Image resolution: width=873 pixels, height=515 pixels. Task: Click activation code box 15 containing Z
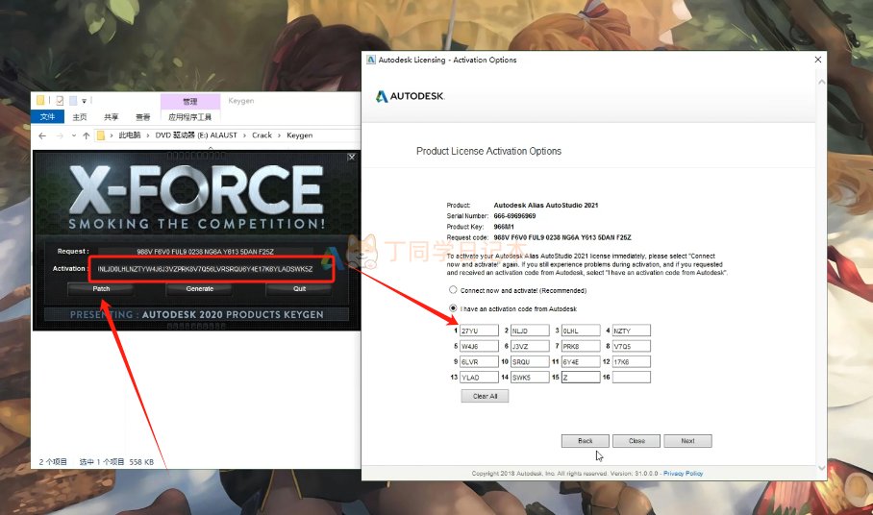(x=581, y=377)
